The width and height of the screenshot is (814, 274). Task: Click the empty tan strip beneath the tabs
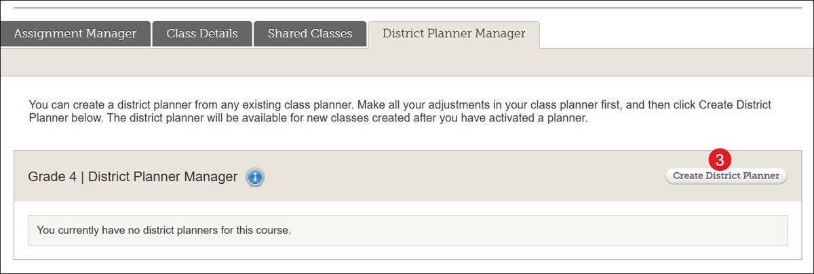(407, 62)
